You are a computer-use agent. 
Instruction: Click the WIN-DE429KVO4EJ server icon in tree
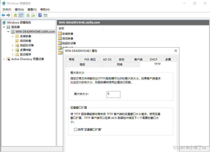click(13, 32)
